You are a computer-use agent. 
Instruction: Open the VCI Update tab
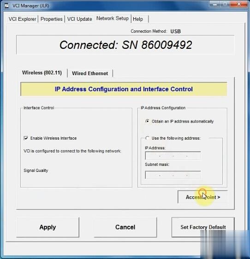[x=79, y=19]
